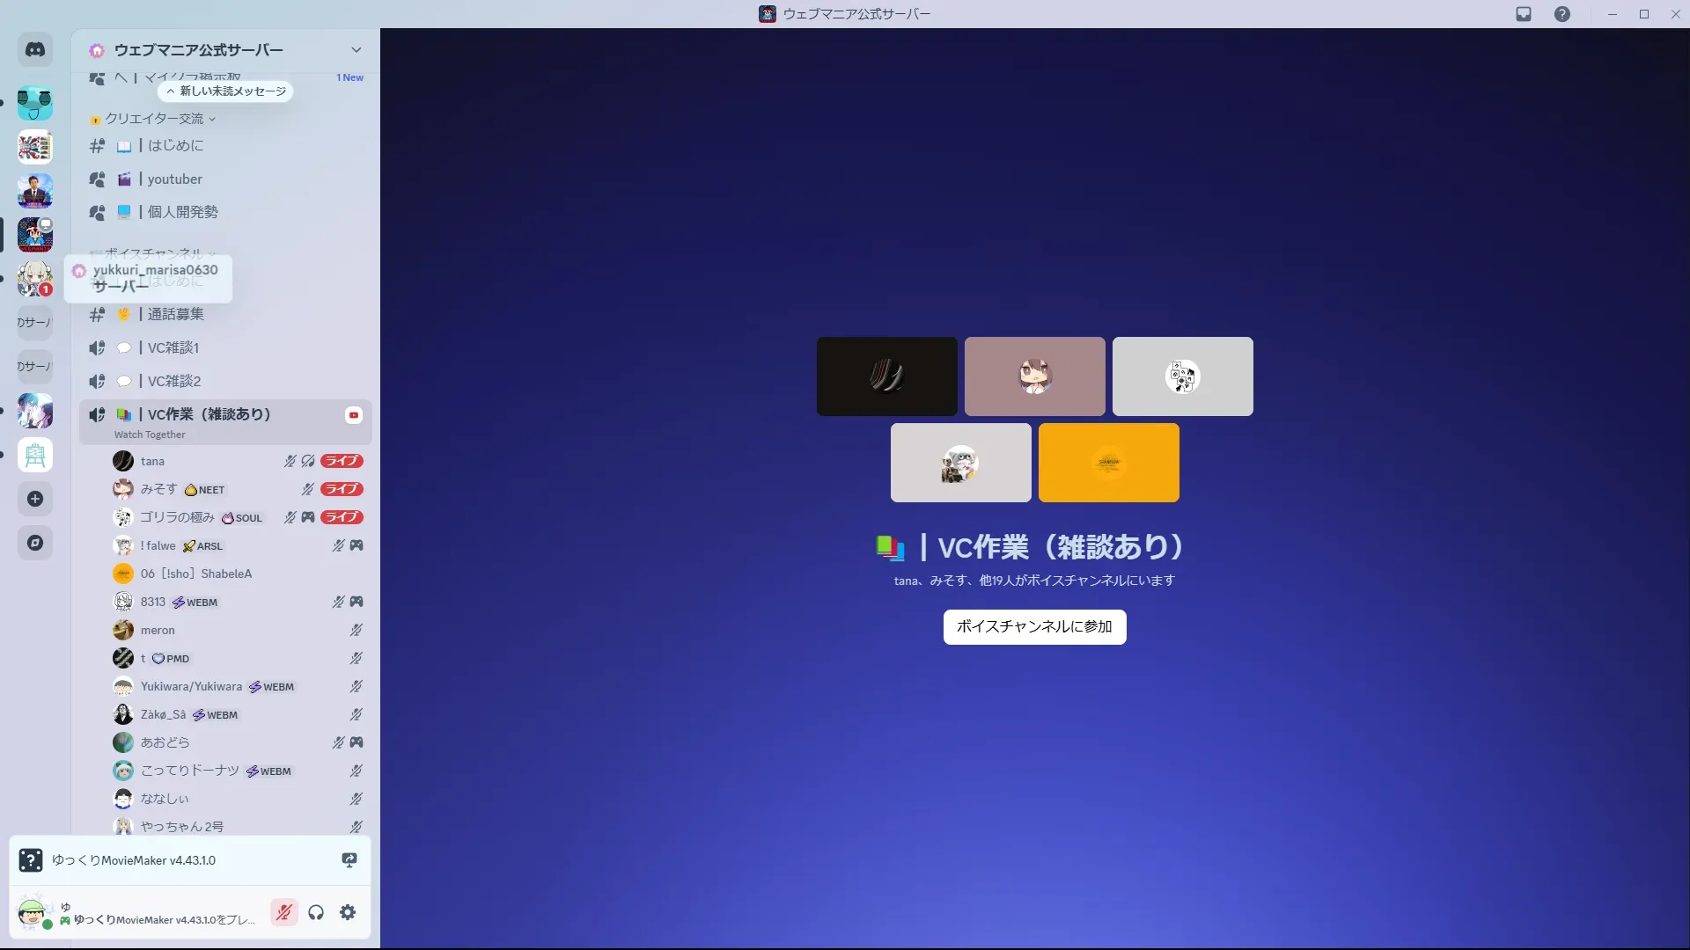Click the Add a Server plus icon
This screenshot has width=1690, height=950.
[x=35, y=499]
